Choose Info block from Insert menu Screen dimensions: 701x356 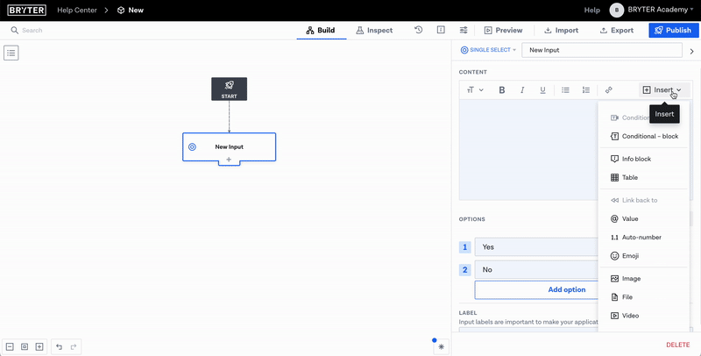tap(636, 159)
